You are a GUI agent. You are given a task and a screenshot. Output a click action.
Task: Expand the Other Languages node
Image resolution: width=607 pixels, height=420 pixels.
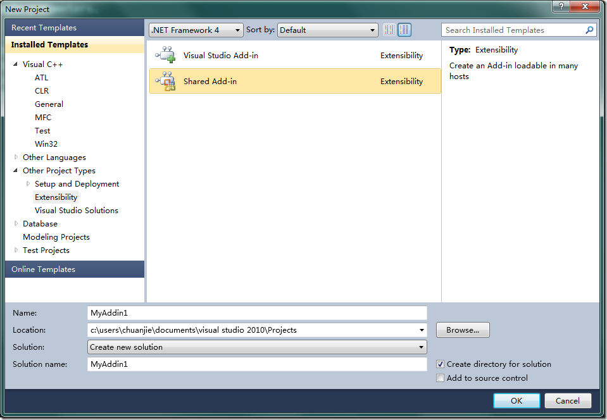click(16, 157)
